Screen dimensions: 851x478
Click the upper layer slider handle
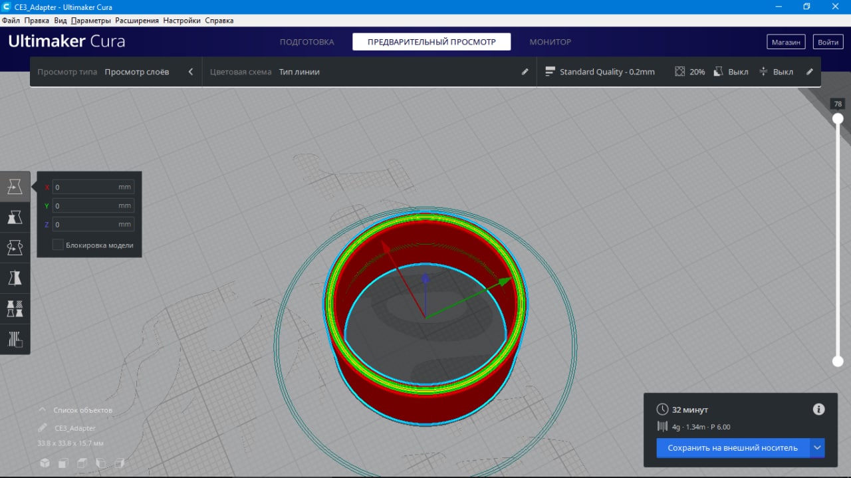838,118
